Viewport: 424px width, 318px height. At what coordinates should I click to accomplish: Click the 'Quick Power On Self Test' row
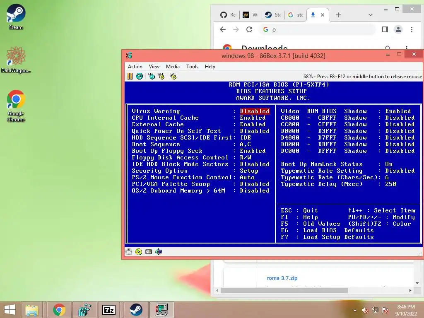pos(200,131)
